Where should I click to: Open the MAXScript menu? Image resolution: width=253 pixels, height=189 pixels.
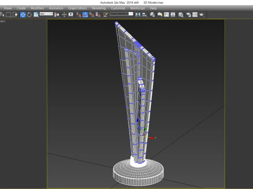(x=138, y=8)
